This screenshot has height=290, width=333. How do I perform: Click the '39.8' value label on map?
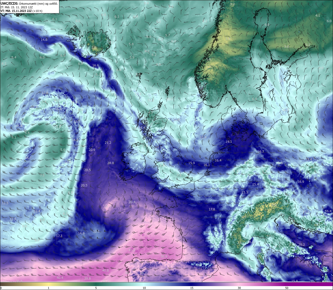87,279
